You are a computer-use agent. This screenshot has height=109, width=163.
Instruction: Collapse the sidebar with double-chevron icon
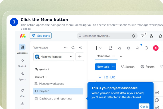pos(80,48)
